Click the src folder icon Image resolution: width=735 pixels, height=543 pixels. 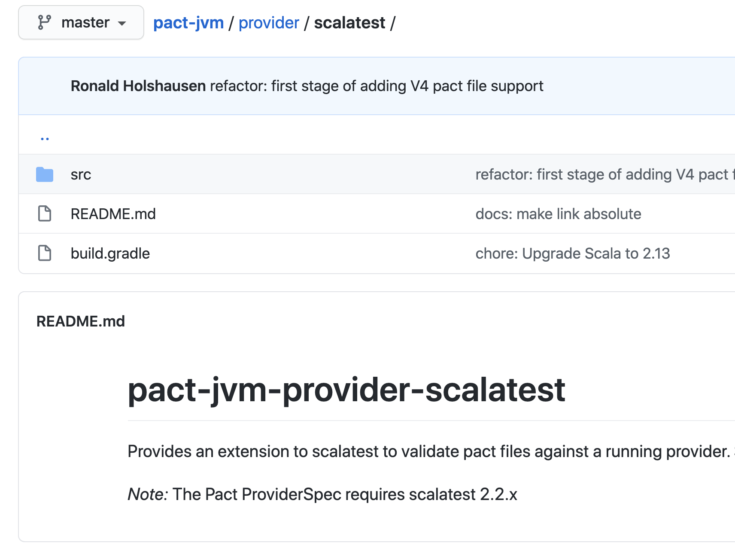tap(45, 174)
